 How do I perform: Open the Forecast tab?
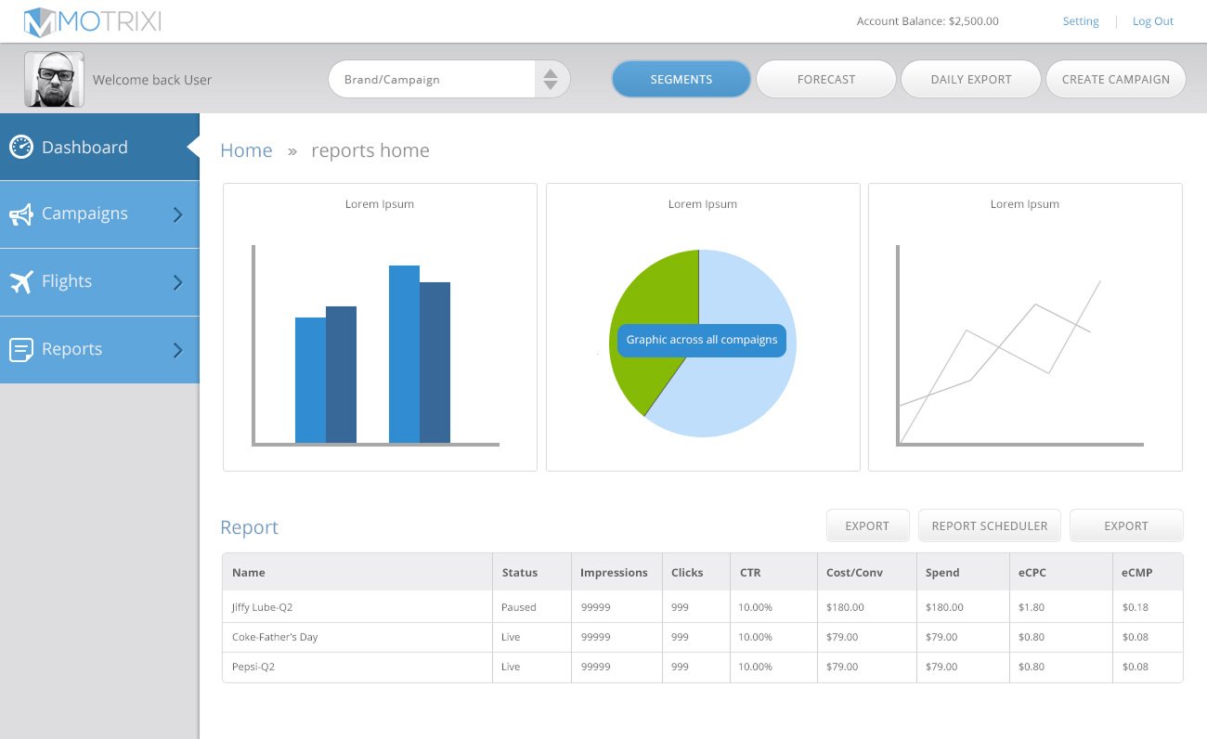pos(825,80)
